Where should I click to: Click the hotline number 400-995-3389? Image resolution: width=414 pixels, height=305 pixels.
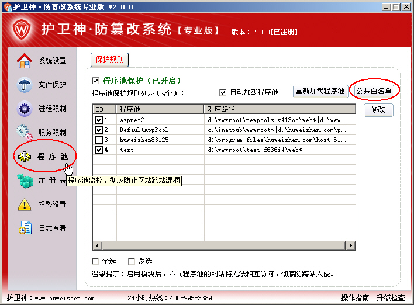[191, 298]
